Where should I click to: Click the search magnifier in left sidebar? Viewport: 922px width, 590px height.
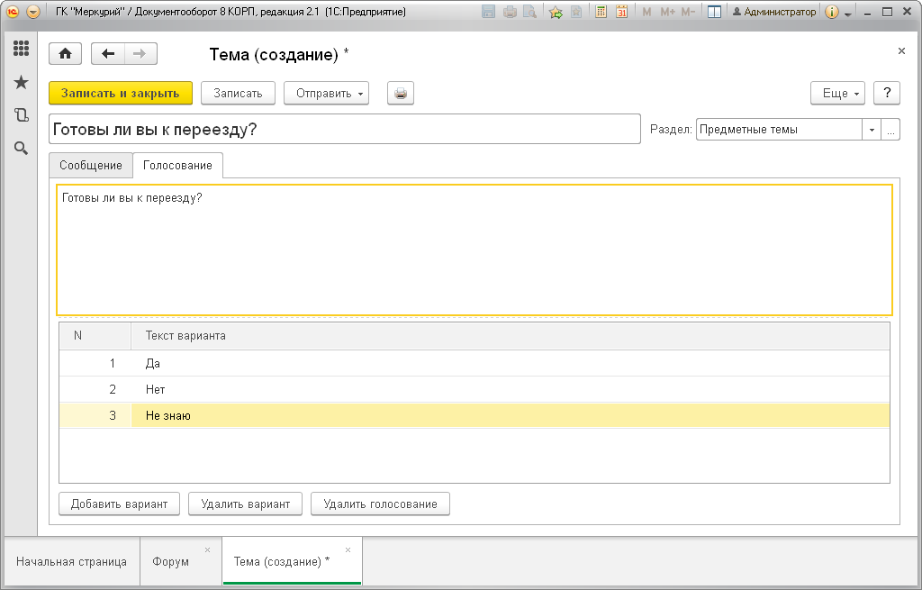[22, 149]
